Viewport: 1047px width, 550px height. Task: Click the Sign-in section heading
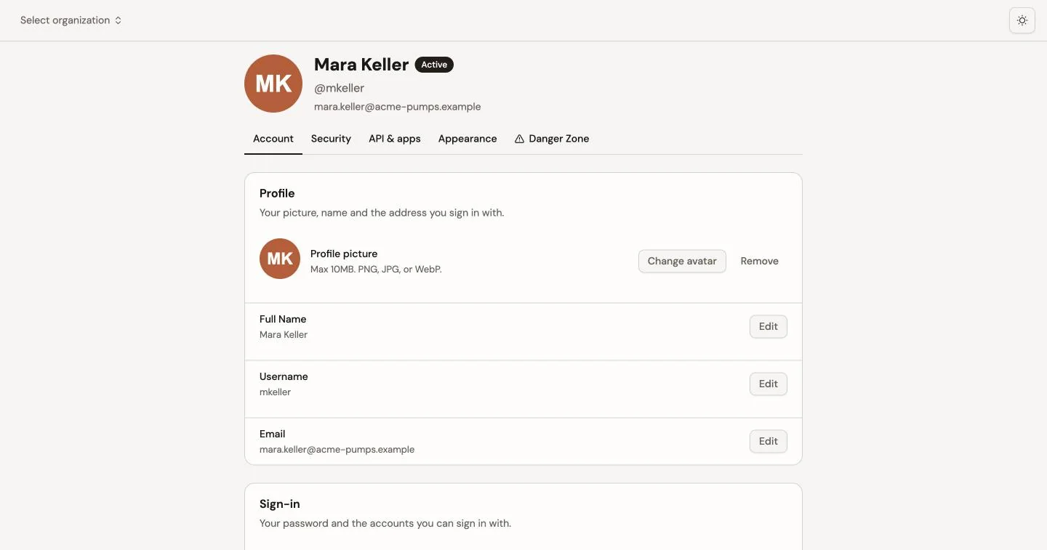(x=280, y=504)
